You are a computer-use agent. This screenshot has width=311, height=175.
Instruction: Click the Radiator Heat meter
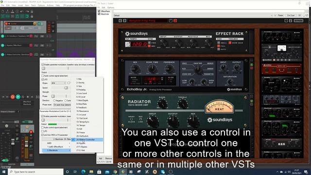click(219, 106)
